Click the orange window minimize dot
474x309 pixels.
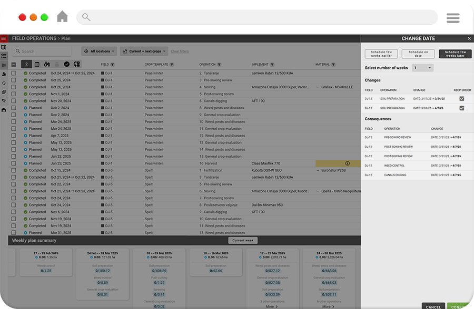(33, 17)
